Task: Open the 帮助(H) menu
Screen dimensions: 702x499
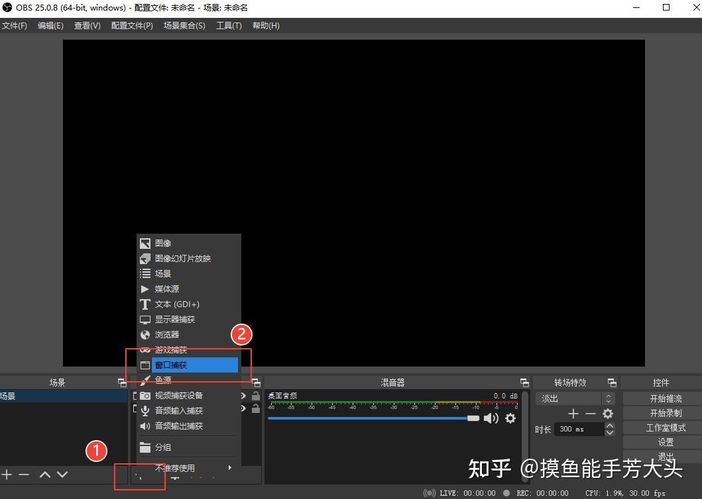Action: pos(266,26)
